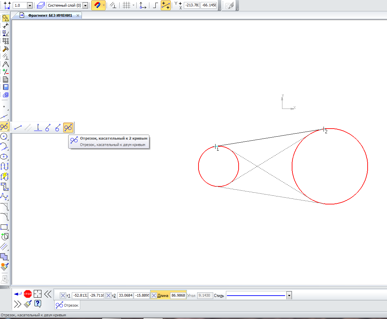Viewport: 387px width, 319px height.
Task: Toggle the highlighted rounding mode button
Action: (x=166, y=5)
